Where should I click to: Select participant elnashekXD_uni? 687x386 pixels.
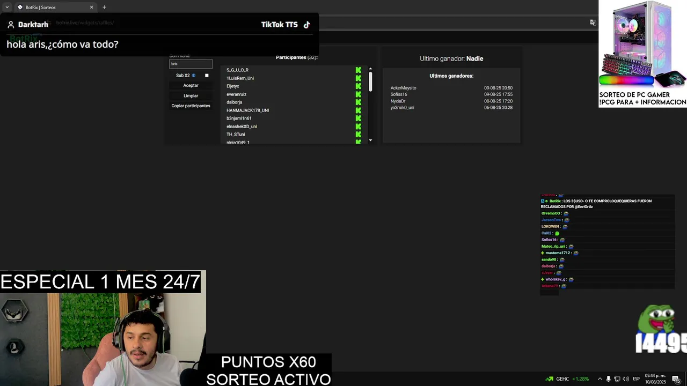pos(242,127)
